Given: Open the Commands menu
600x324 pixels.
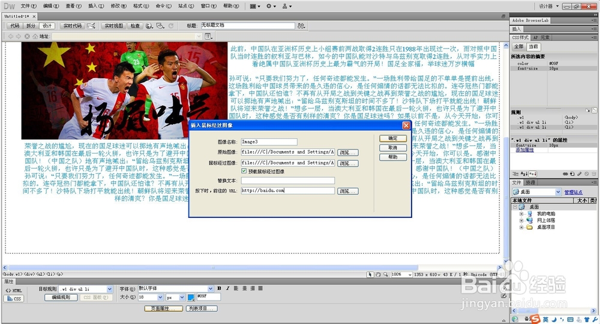Looking at the screenshot, I should coord(163,6).
